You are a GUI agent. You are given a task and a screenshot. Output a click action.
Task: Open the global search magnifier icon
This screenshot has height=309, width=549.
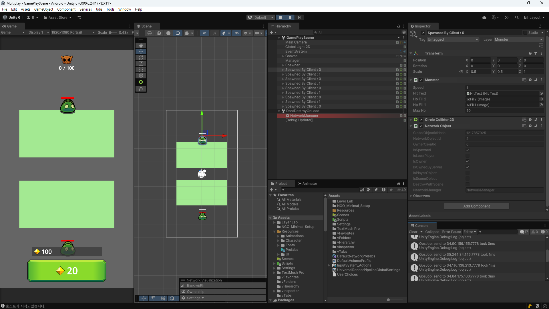(x=517, y=17)
